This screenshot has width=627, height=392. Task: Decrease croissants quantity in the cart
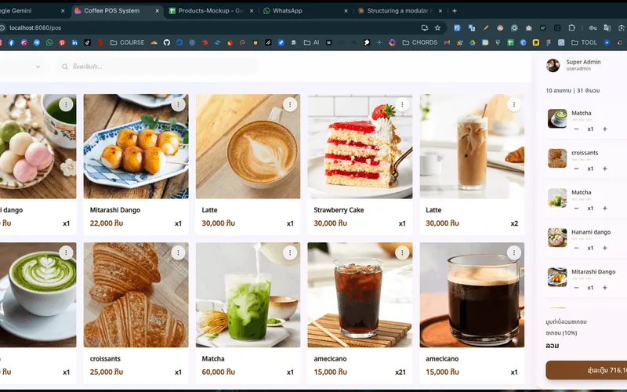(576, 169)
